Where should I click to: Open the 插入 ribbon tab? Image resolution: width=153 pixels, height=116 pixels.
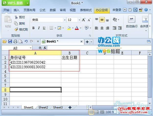click(x=17, y=10)
